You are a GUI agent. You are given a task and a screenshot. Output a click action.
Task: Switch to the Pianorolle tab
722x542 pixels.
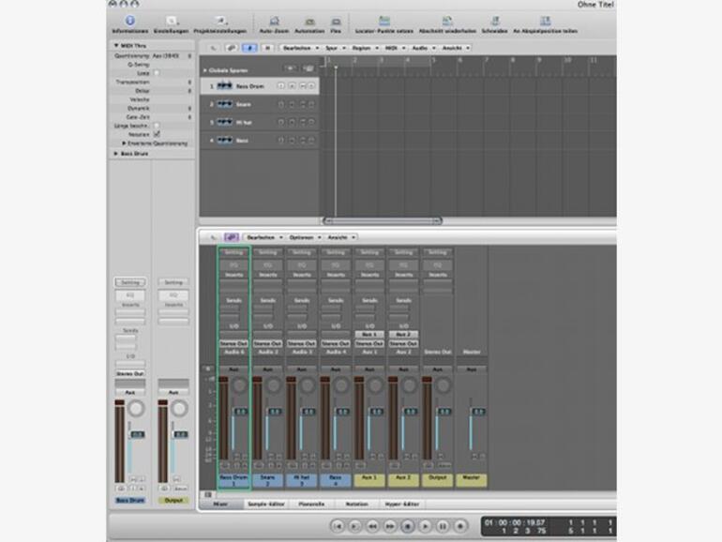[x=309, y=504]
